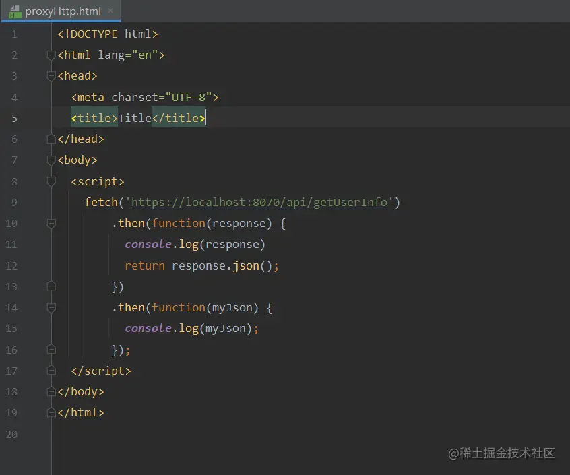Click the closing script fold marker on line 17

point(51,371)
